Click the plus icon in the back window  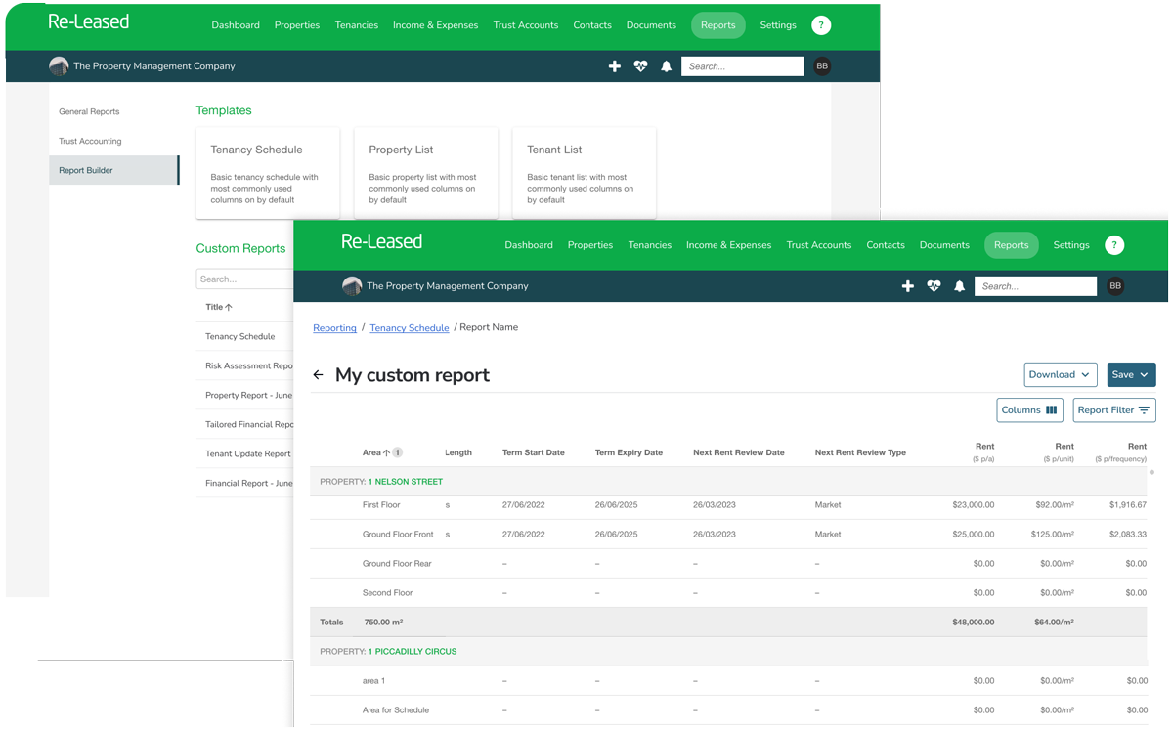614,66
